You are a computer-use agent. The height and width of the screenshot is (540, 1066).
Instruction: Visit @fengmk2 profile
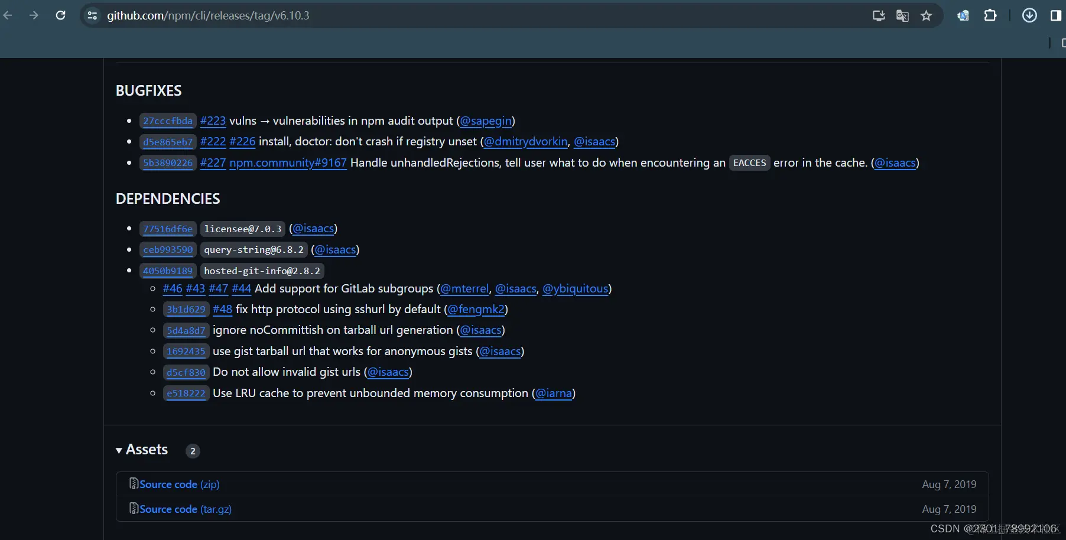click(476, 310)
